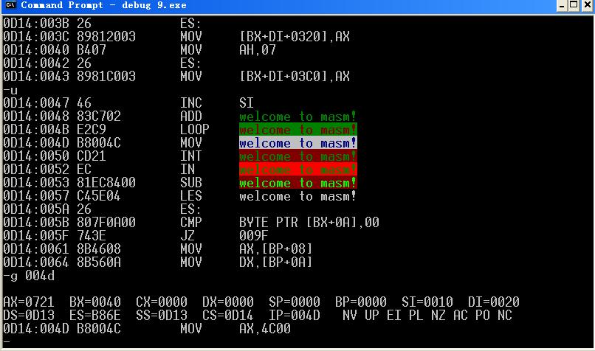Click the operand '[BX+DI+0320],AX'

click(295, 37)
